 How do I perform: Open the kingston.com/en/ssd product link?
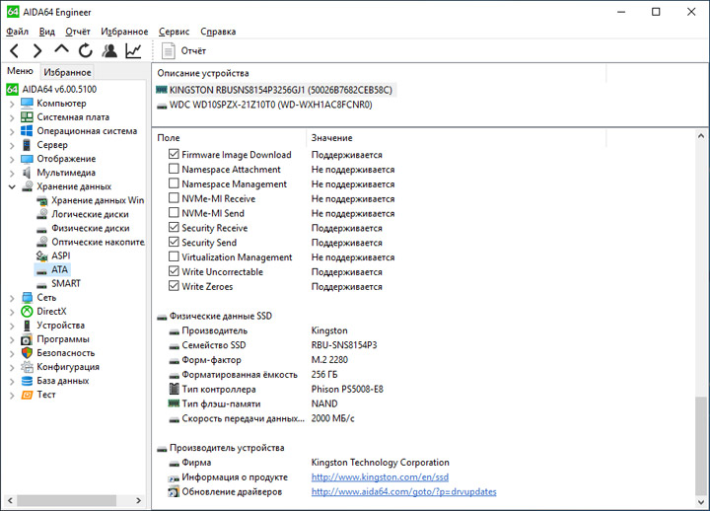(380, 477)
